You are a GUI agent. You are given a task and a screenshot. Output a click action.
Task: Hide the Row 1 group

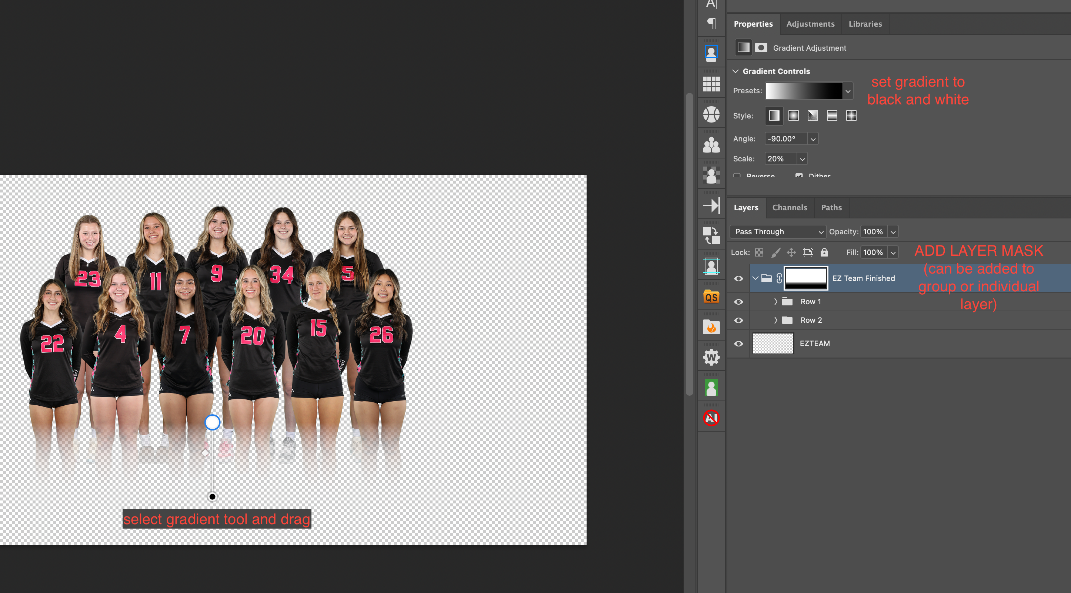tap(738, 302)
